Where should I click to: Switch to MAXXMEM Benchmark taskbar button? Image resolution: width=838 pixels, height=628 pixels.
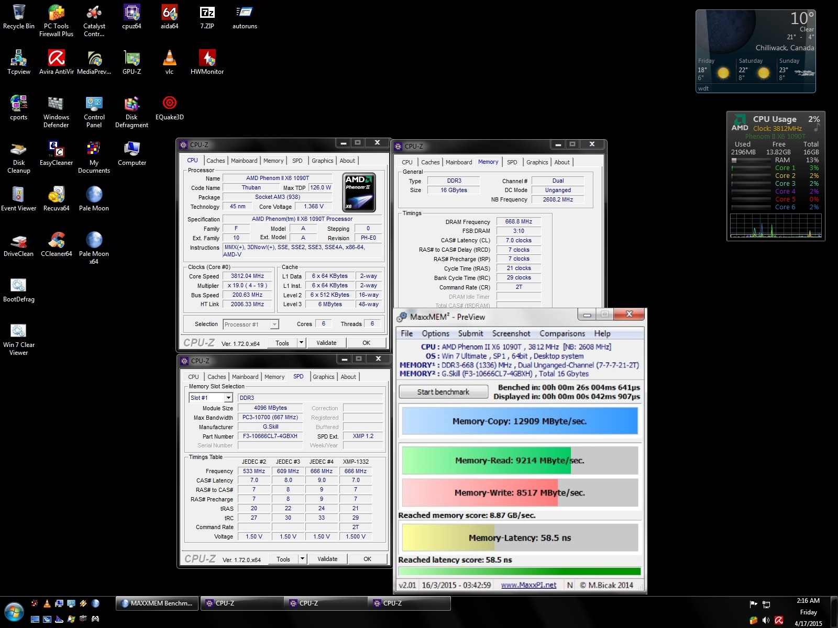pos(157,603)
